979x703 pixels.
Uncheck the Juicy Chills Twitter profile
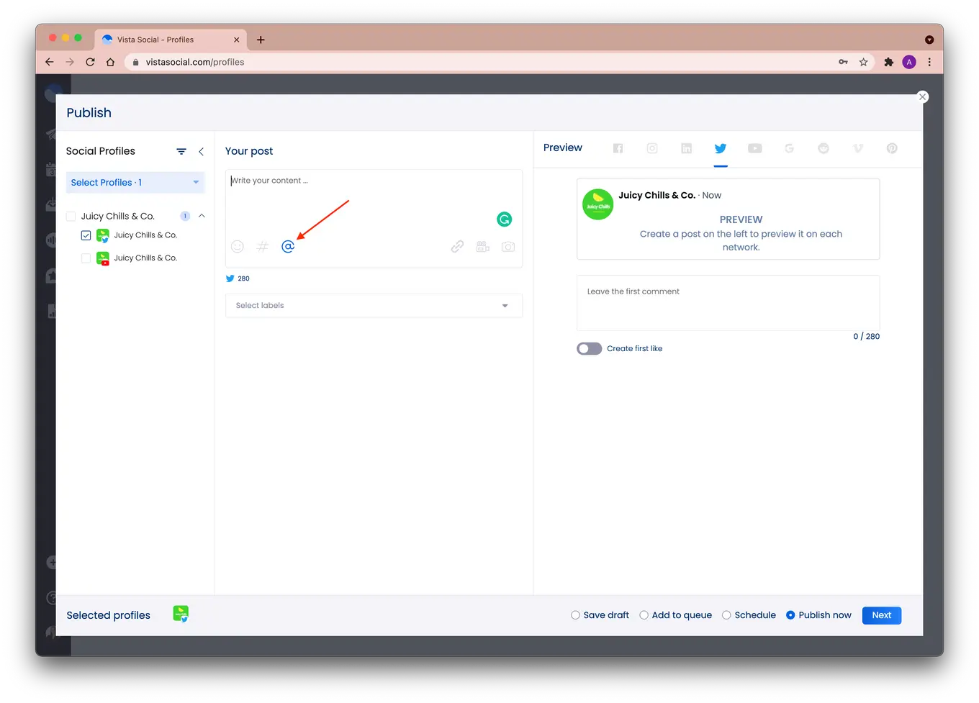click(x=86, y=235)
